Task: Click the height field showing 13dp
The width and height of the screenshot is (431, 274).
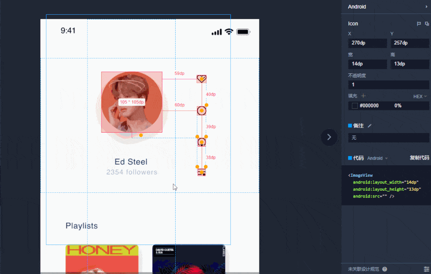Action: [x=410, y=64]
